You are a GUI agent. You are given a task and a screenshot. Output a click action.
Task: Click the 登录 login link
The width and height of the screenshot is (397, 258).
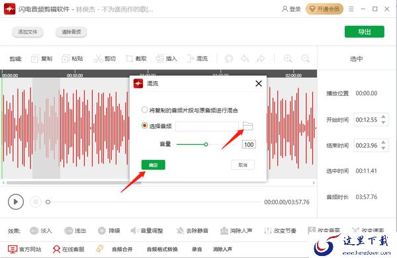(291, 9)
